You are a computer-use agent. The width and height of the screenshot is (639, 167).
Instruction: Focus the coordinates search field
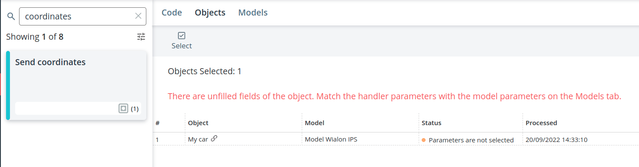83,16
